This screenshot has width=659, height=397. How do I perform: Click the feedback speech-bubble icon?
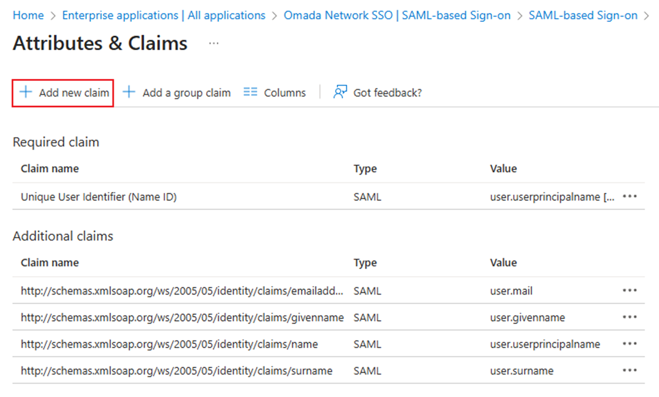339,92
